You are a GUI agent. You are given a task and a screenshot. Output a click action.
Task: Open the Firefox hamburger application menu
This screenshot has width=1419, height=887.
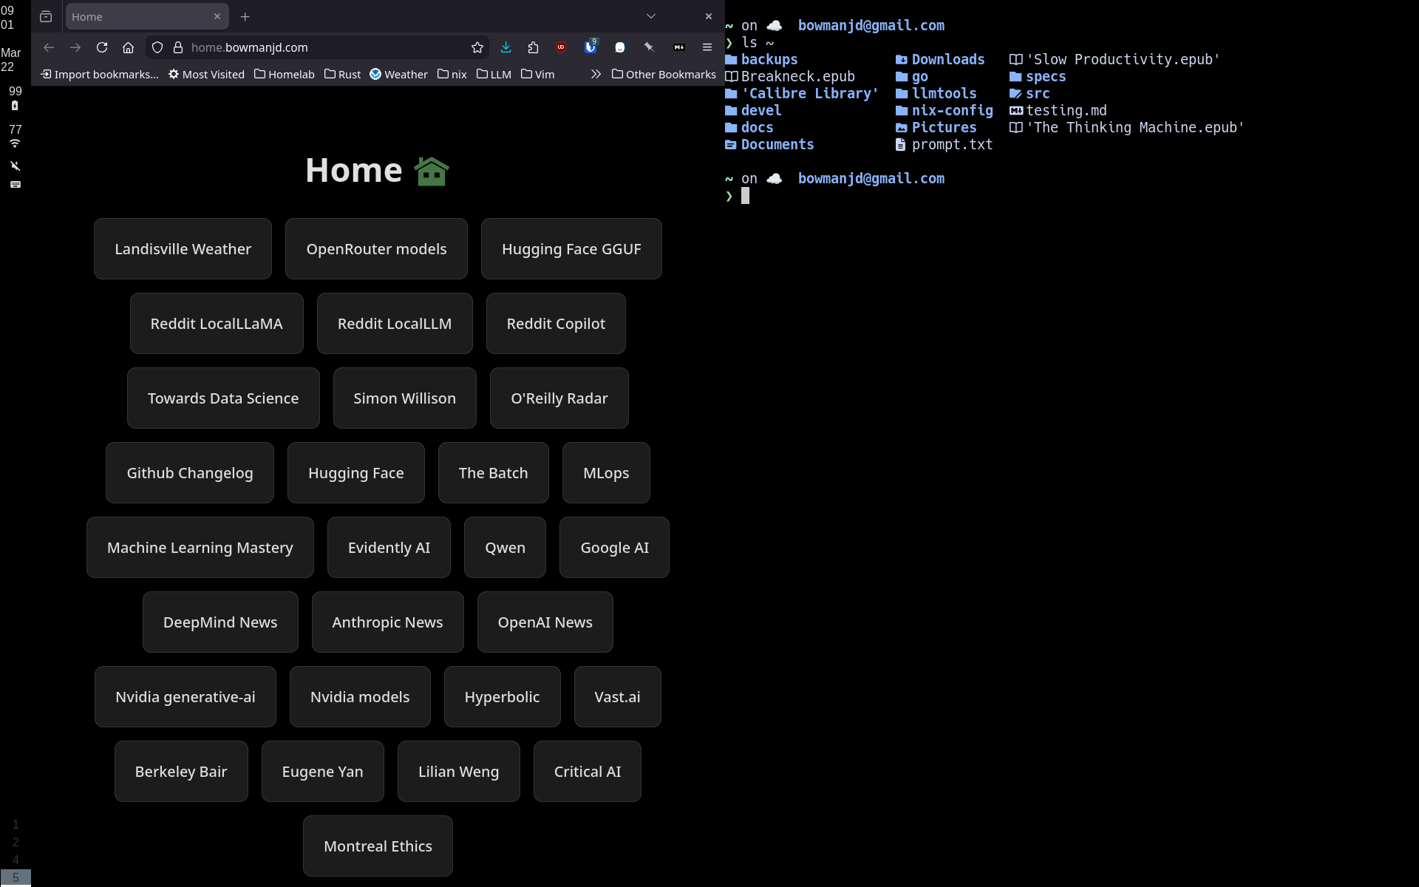(707, 47)
